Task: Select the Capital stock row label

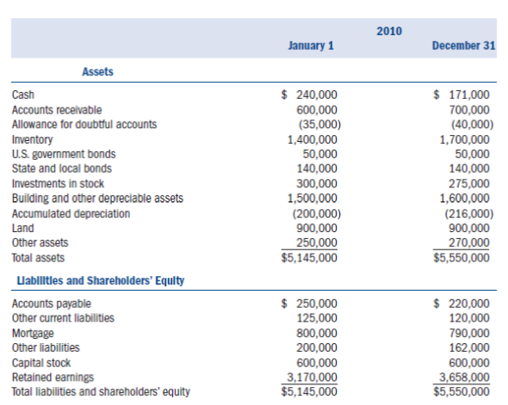Action: [x=41, y=363]
